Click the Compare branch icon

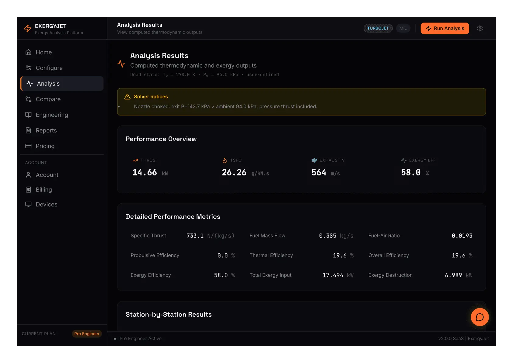click(x=28, y=99)
